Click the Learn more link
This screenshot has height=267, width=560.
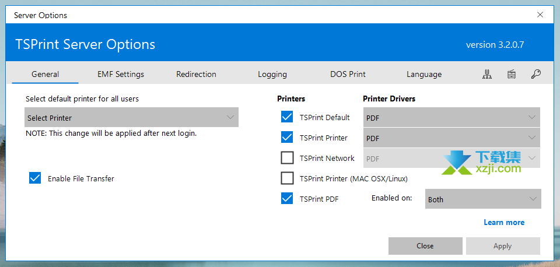pos(504,222)
